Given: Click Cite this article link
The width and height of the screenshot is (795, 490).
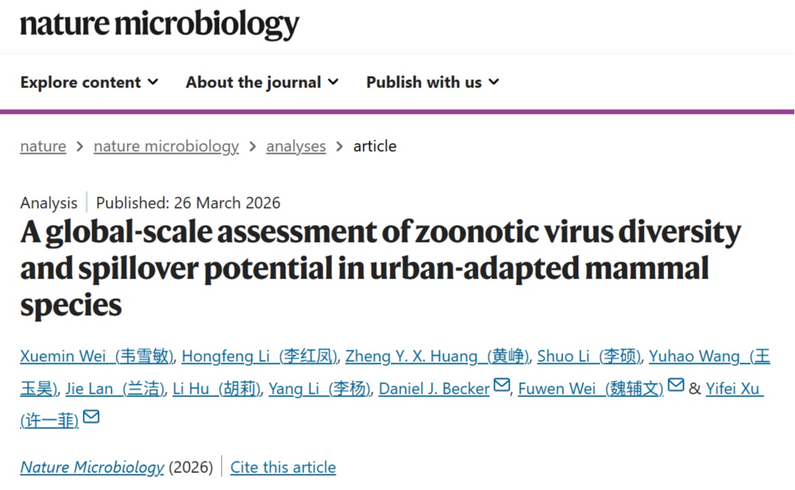Looking at the screenshot, I should [283, 468].
